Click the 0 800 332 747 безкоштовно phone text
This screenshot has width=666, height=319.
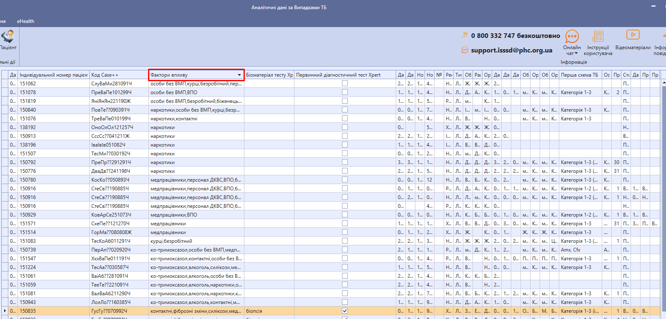pyautogui.click(x=515, y=36)
